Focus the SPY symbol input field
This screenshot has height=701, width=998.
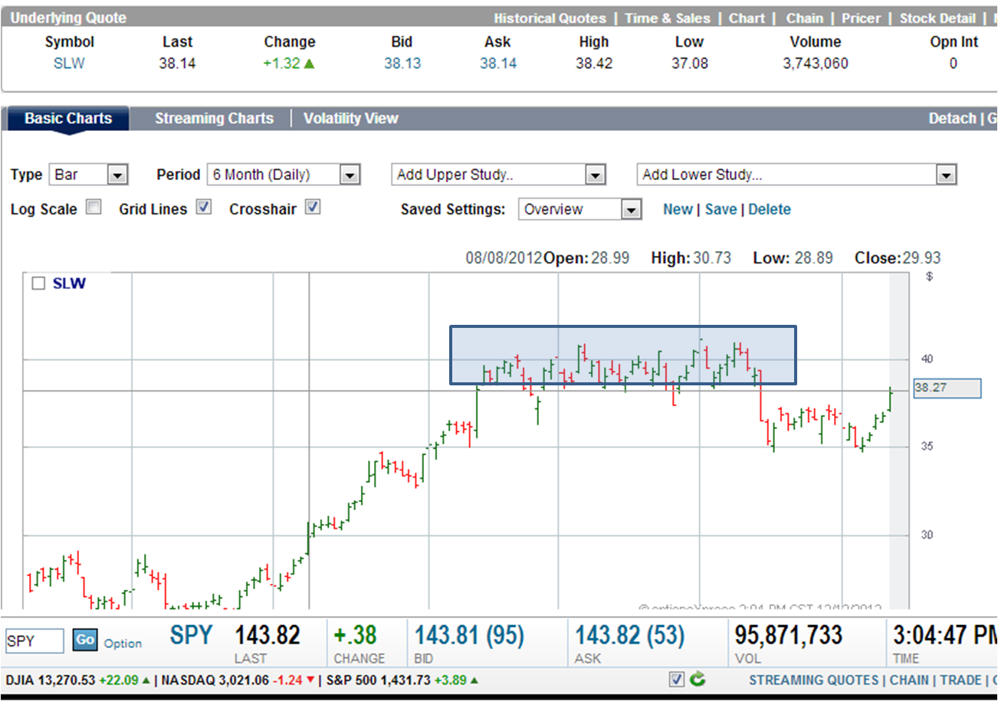point(34,641)
